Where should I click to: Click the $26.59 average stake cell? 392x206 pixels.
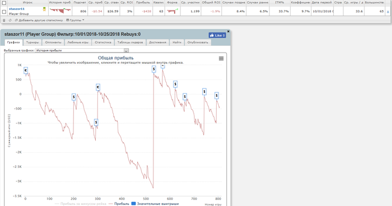[111, 11]
